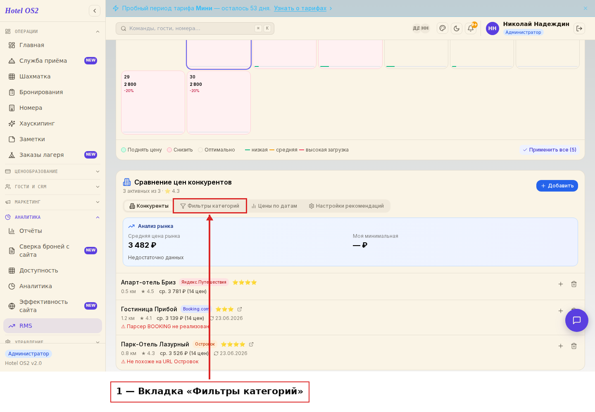This screenshot has width=595, height=412.
Task: Delete Парк-Отель Лазурный competitor
Action: 574,346
